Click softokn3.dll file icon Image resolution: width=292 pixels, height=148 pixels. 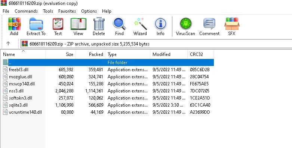click(5, 98)
